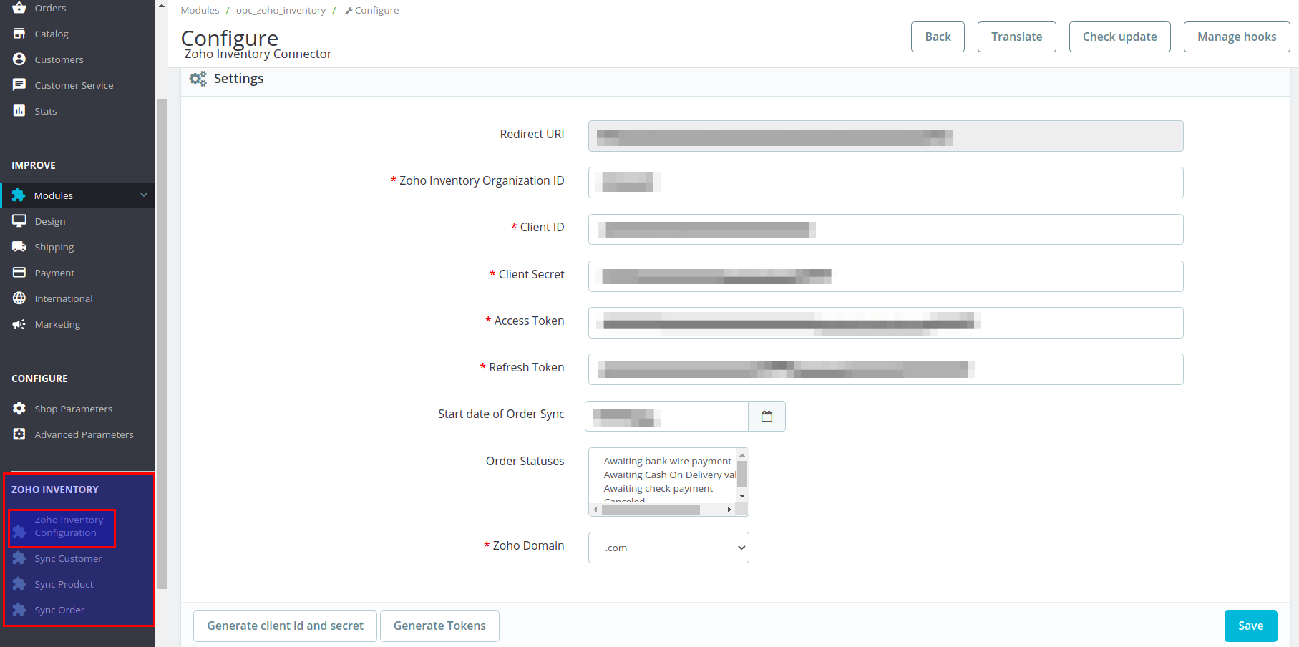Click Order Statuses horizontal scroll right arrow
The width and height of the screenshot is (1299, 647).
[x=729, y=510]
